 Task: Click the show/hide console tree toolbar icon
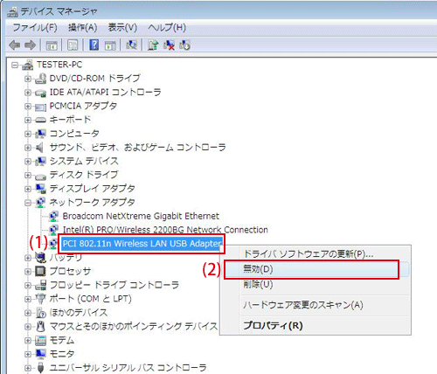click(52, 45)
